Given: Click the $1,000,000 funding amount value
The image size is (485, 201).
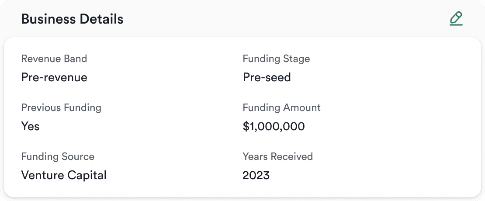Looking at the screenshot, I should (274, 126).
